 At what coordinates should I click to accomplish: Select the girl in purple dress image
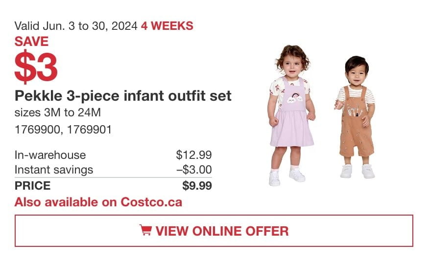[292, 115]
